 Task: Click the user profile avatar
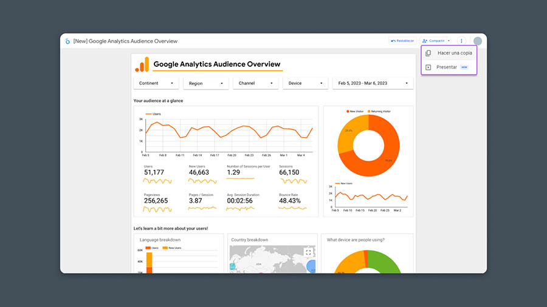pos(478,41)
